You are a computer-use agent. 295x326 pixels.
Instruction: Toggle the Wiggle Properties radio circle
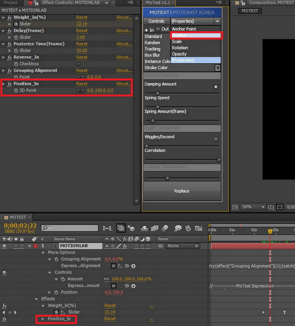[x=216, y=139]
